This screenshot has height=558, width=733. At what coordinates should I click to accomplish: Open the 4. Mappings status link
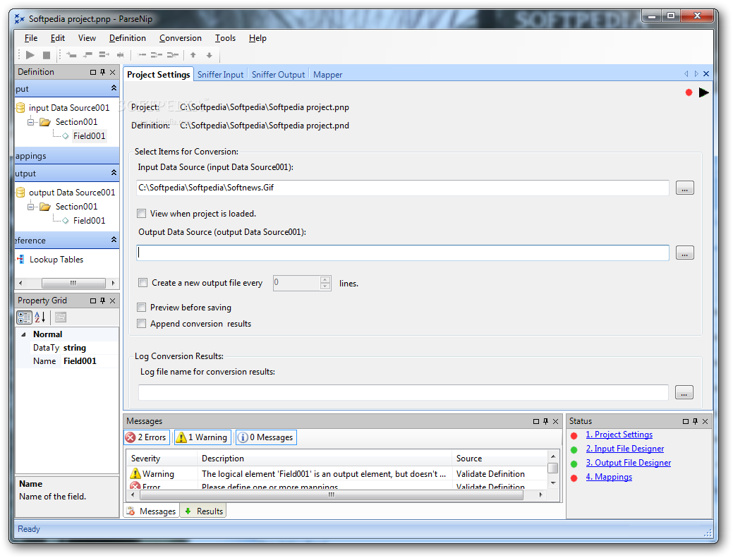tap(609, 477)
